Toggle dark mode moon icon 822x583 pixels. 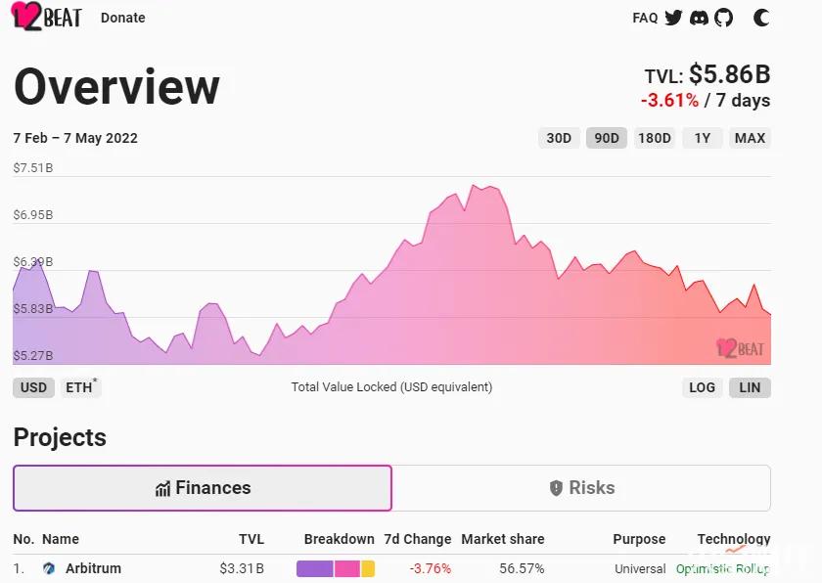[761, 18]
